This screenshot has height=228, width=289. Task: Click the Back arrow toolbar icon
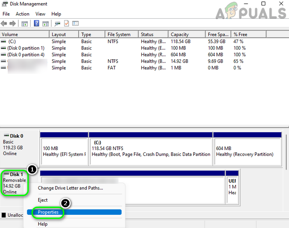pyautogui.click(x=4, y=24)
